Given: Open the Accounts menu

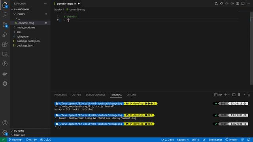Looking at the screenshot, I should [x=5, y=123].
